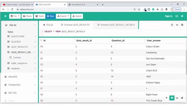Select the sqlite_sequence table
Image resolution: width=187 pixels, height=105 pixels.
19,63
